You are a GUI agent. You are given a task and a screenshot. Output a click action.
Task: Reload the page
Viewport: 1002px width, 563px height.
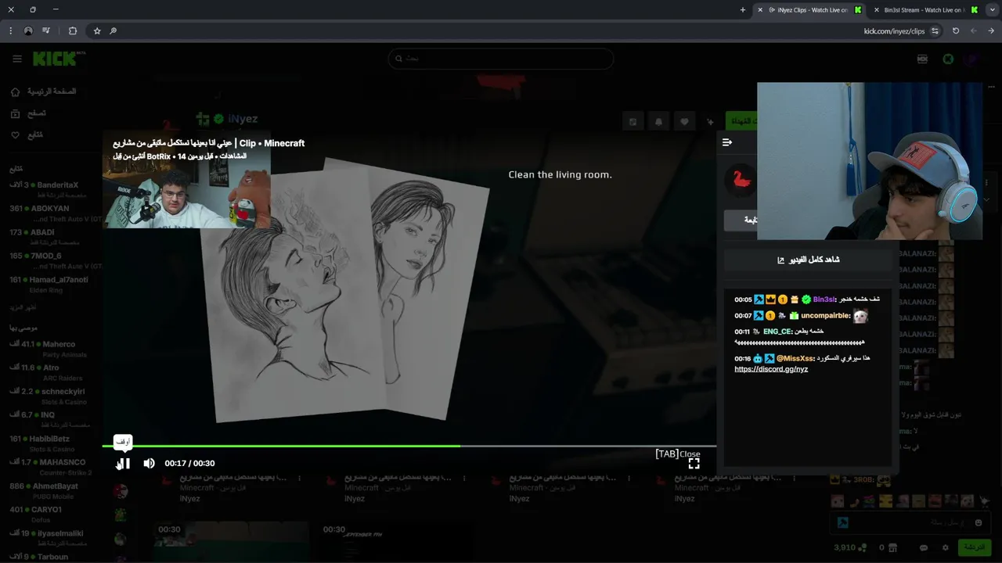pos(956,31)
